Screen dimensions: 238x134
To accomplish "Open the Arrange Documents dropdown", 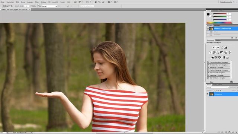I will (x=110, y=2).
